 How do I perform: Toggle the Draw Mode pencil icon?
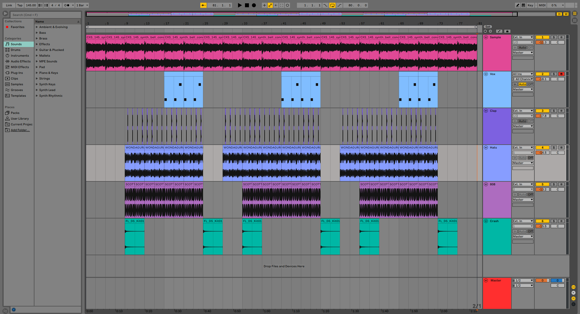[x=518, y=5]
